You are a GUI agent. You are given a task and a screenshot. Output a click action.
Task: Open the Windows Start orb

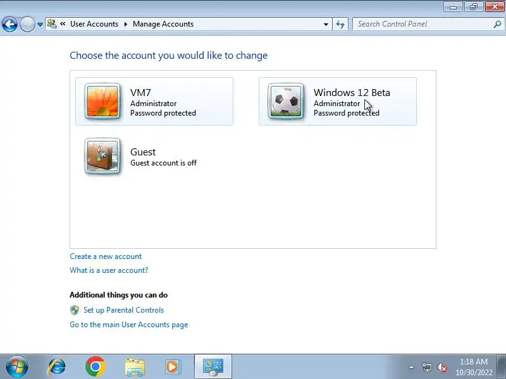(17, 367)
